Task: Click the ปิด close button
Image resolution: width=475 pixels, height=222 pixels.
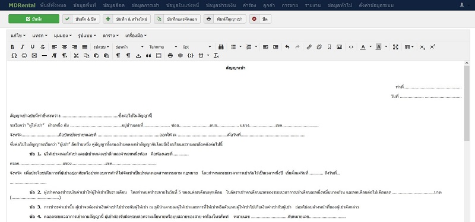Action: click(x=260, y=19)
